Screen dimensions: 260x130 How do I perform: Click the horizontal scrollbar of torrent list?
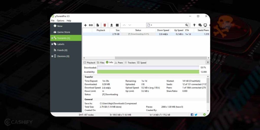161,58
